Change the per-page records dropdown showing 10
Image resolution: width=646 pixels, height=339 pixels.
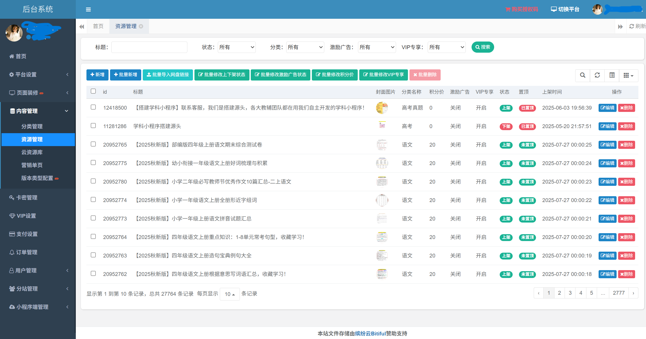pos(229,294)
